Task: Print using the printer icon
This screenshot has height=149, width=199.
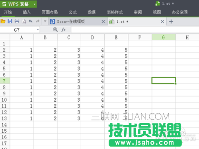Action: click(x=17, y=21)
